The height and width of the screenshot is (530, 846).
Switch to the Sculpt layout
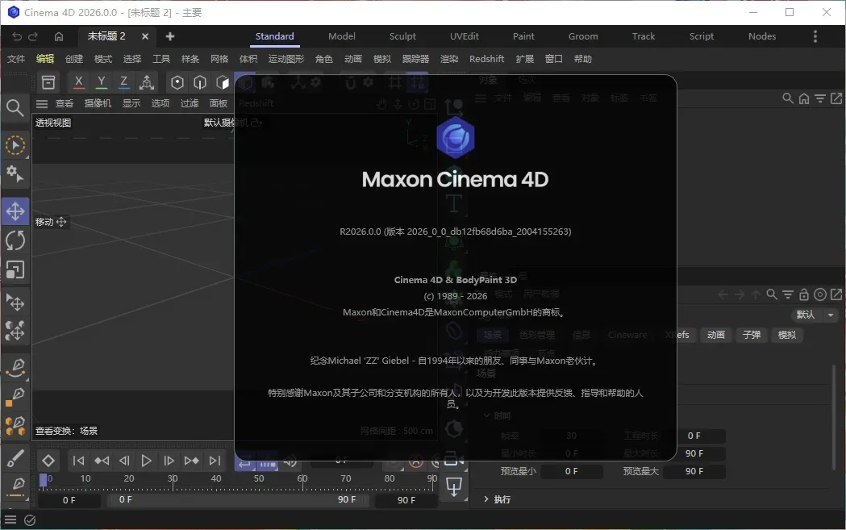pos(402,36)
